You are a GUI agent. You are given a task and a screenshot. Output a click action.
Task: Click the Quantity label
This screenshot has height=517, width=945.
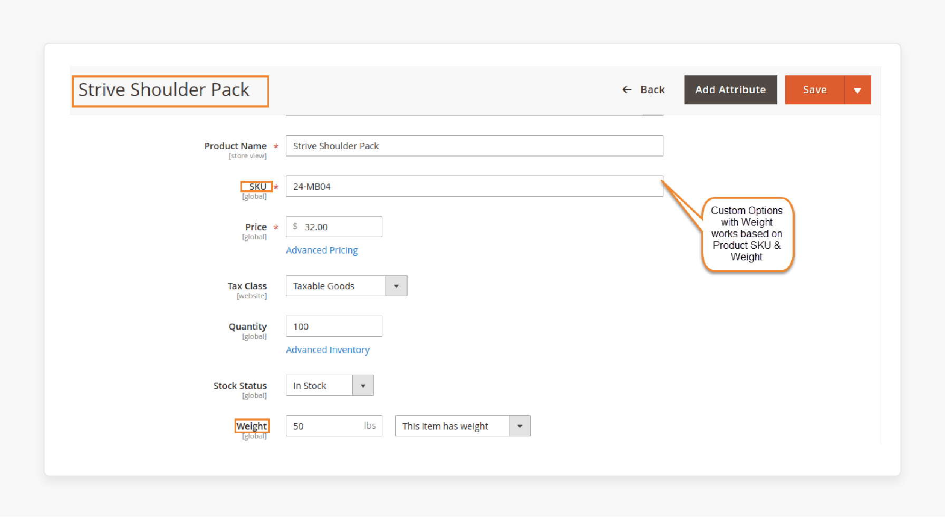(x=248, y=327)
